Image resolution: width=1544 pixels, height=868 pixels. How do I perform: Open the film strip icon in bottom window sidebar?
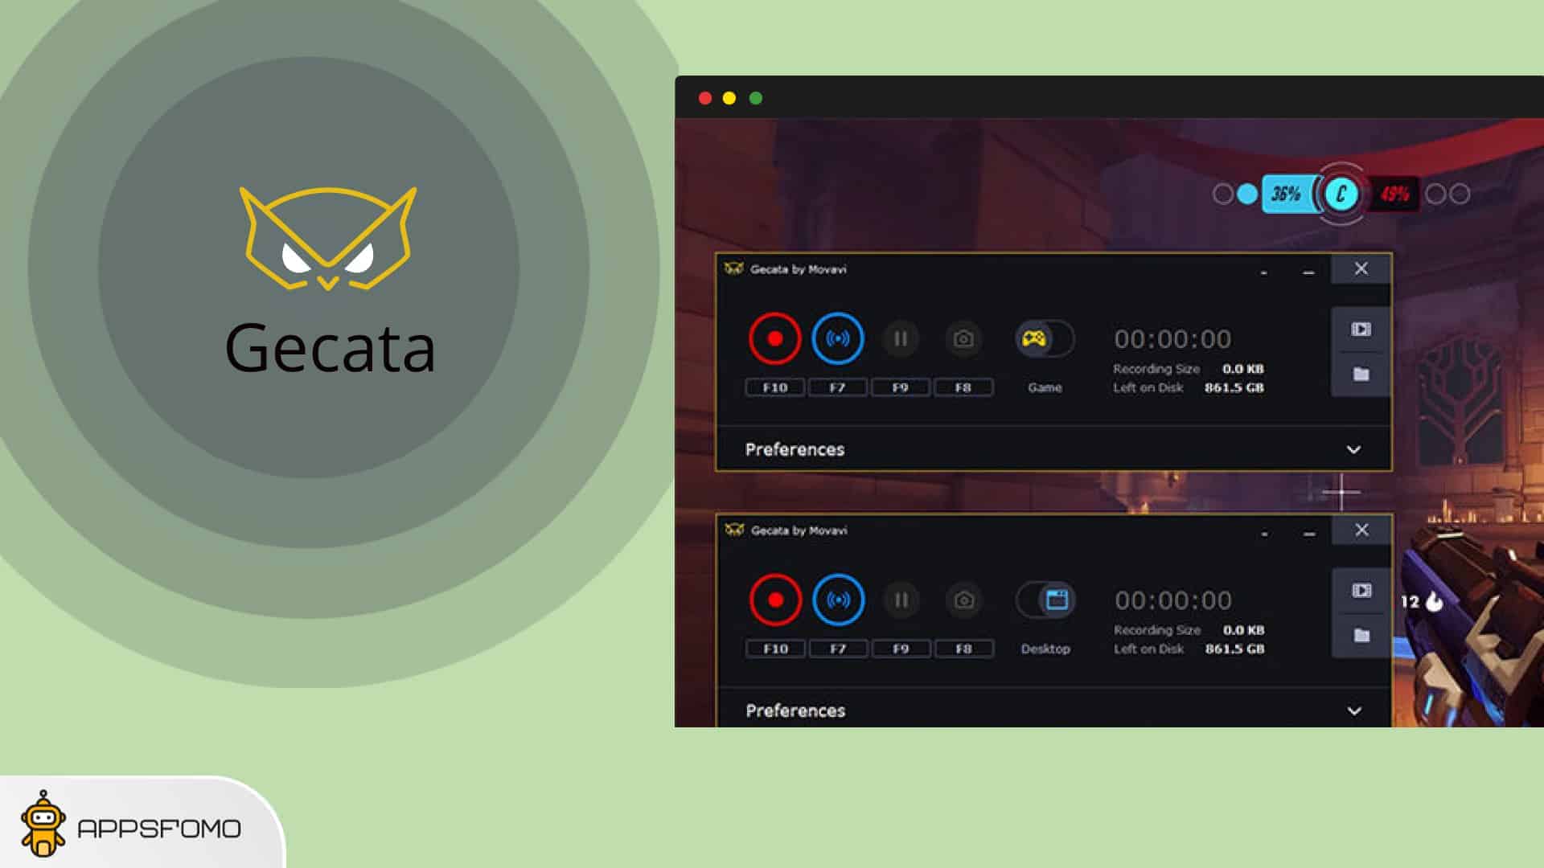point(1361,591)
